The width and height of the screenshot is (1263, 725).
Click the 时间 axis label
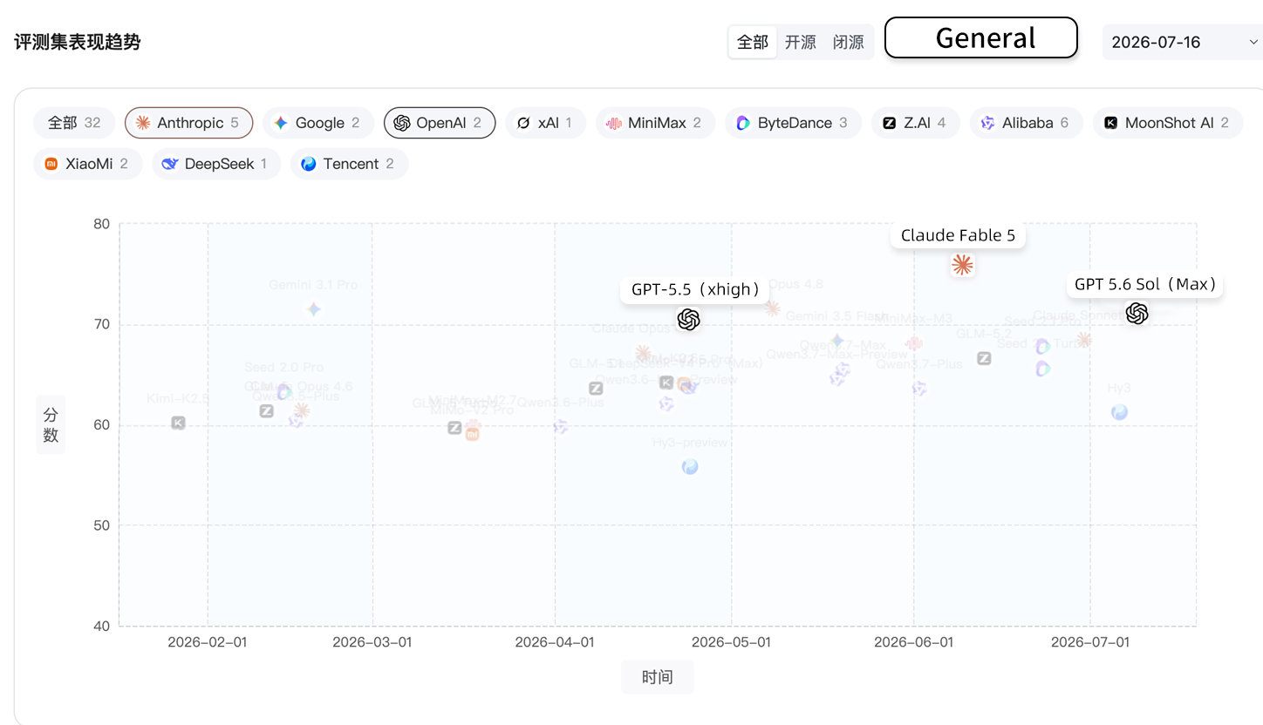pos(658,677)
